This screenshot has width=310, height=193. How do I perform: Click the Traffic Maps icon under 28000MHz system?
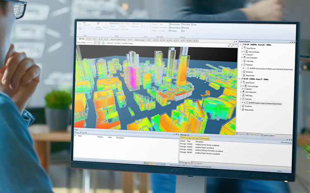point(244,61)
